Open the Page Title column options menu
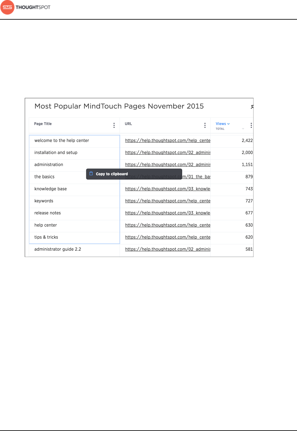 tap(114, 125)
